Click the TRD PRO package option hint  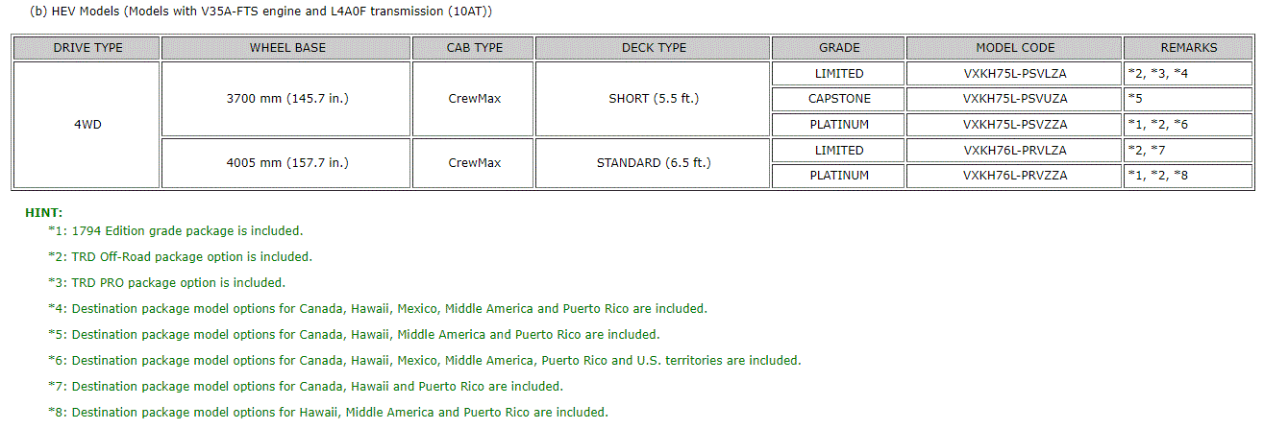[x=167, y=283]
